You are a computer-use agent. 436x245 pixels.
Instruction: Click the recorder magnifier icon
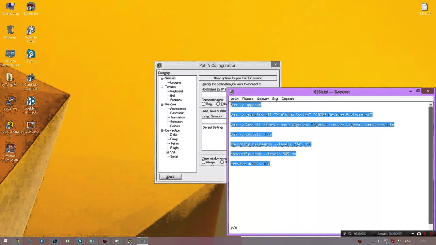(350, 234)
